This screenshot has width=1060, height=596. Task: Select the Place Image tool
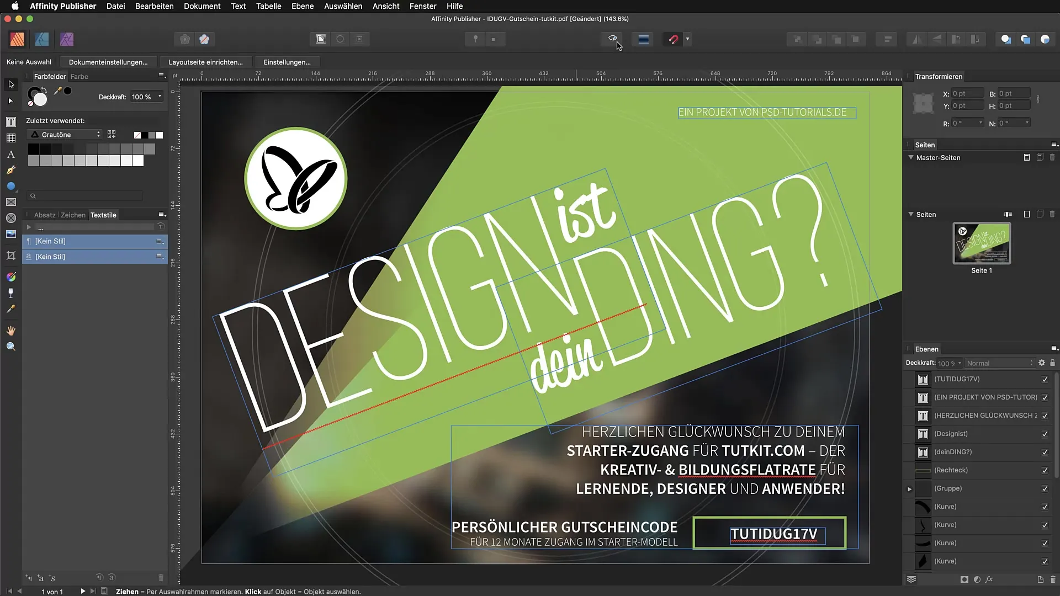tap(11, 234)
